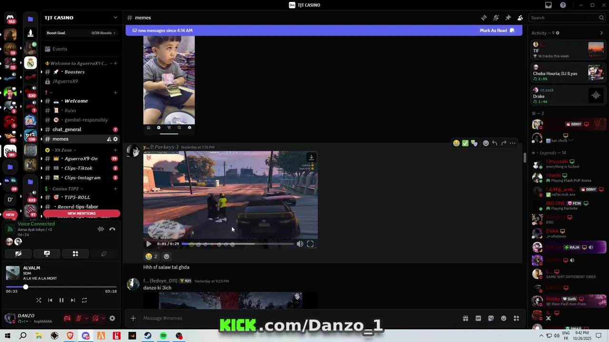609x342 pixels.
Task: Open the AguerroX9-On channel
Action: tap(81, 159)
